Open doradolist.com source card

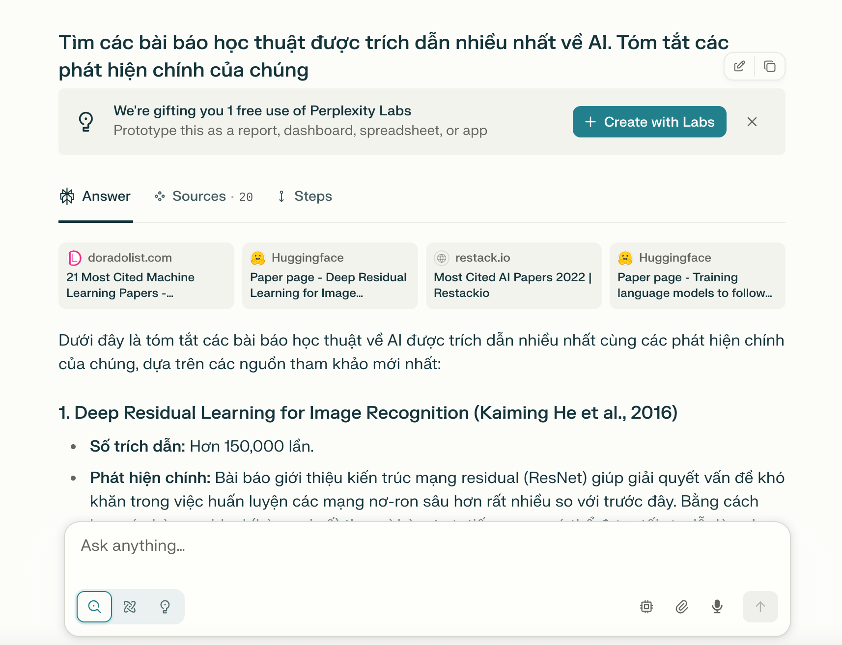[146, 276]
